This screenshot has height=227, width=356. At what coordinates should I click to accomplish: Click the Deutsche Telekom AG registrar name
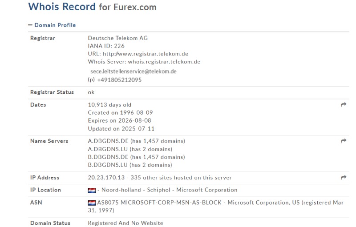118,38
